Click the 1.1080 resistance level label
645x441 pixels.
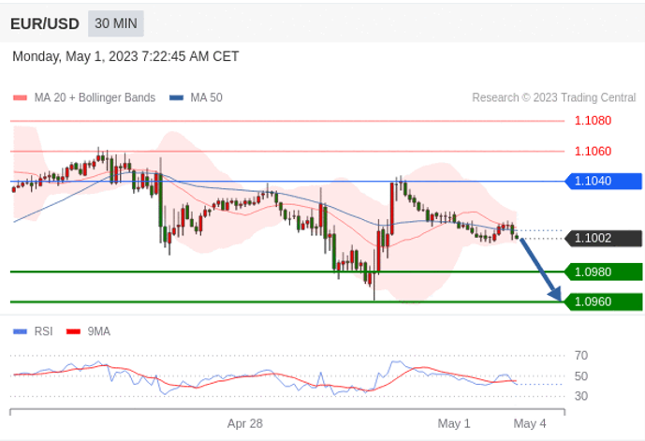(x=593, y=121)
